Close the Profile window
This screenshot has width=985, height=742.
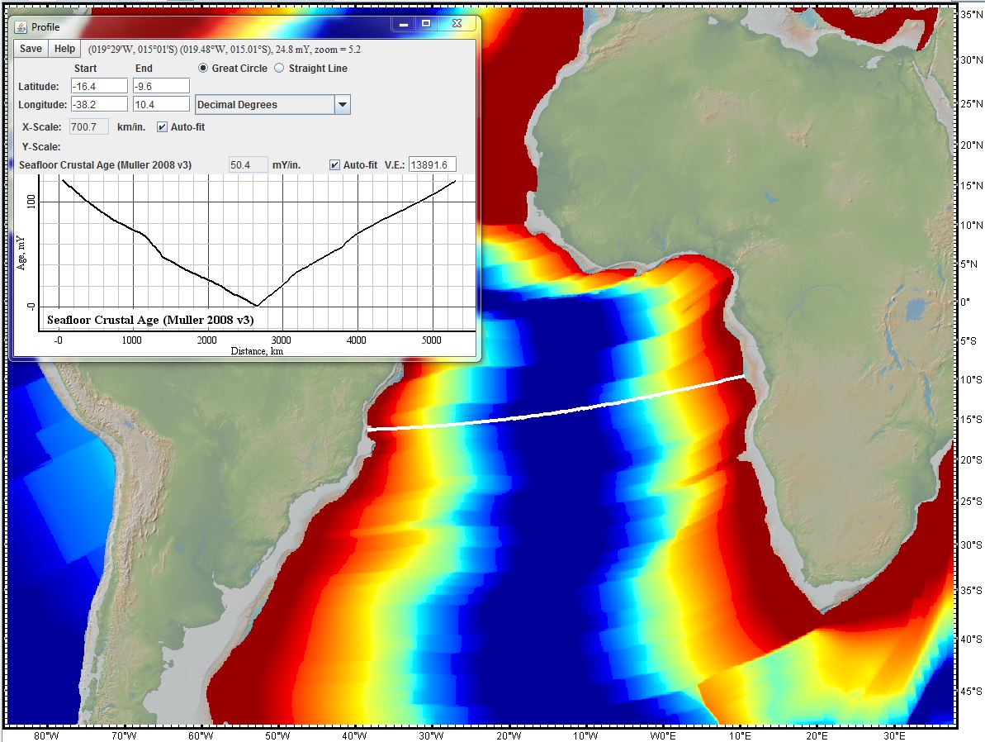457,24
